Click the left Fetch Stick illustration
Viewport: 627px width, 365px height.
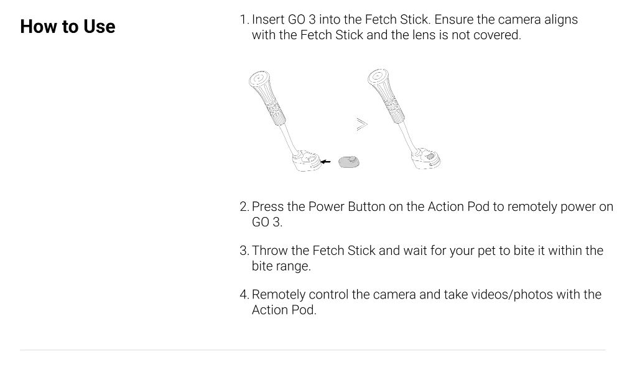(284, 121)
